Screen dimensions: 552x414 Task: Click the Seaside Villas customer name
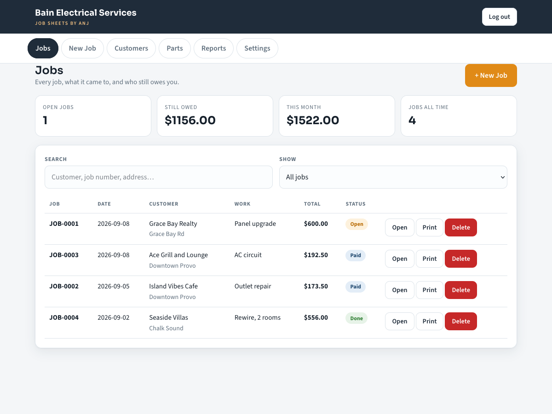(x=168, y=317)
